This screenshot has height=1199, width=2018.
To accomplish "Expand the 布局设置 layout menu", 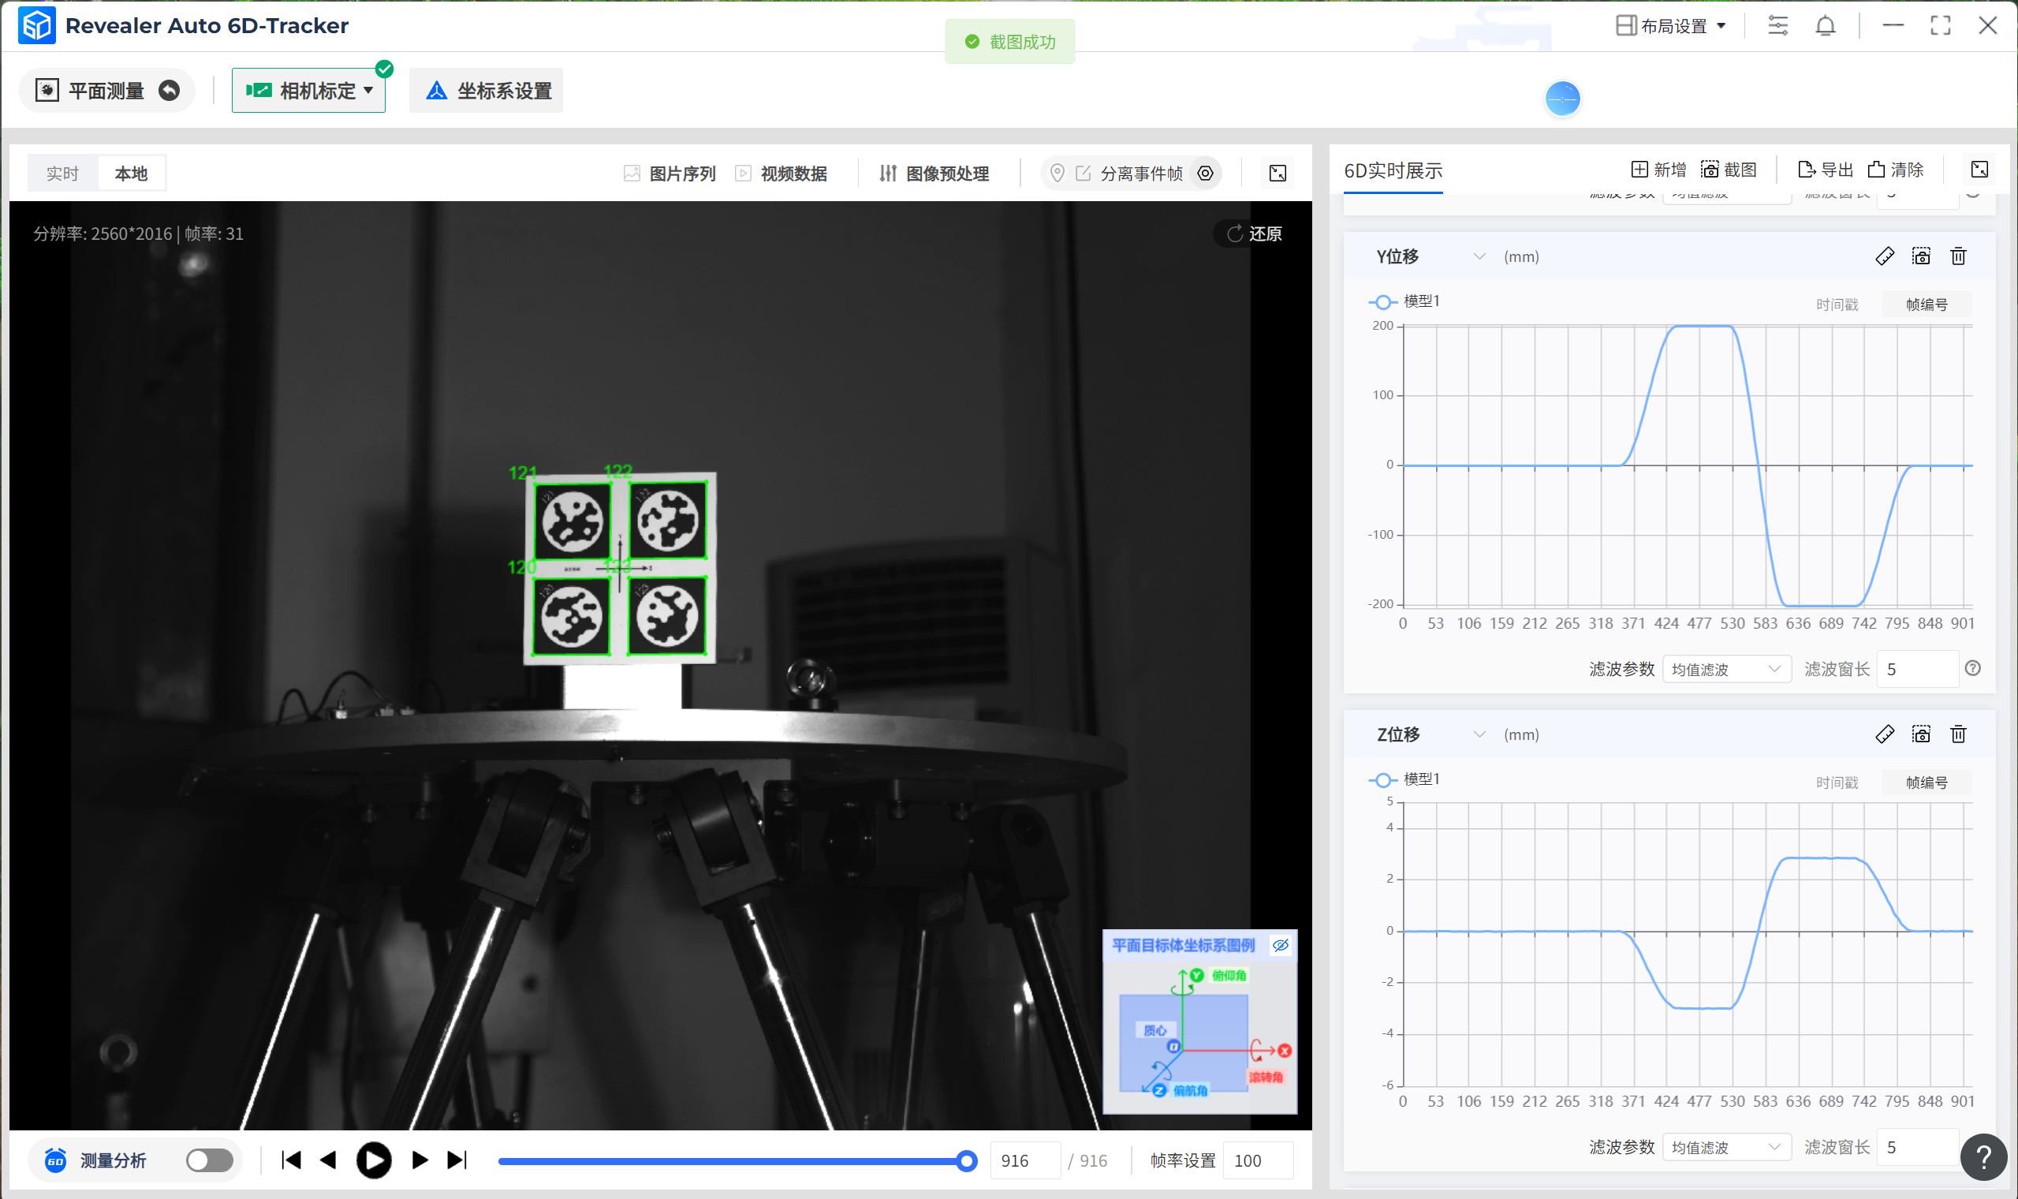I will (x=1672, y=26).
